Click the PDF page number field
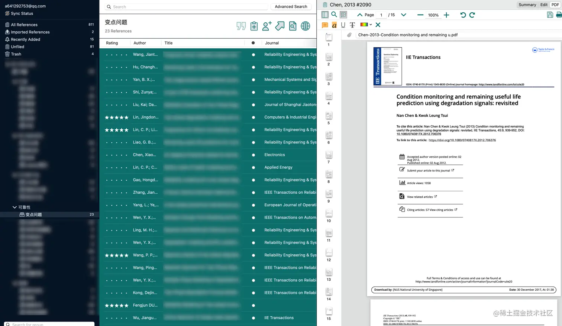The image size is (562, 326). click(381, 15)
